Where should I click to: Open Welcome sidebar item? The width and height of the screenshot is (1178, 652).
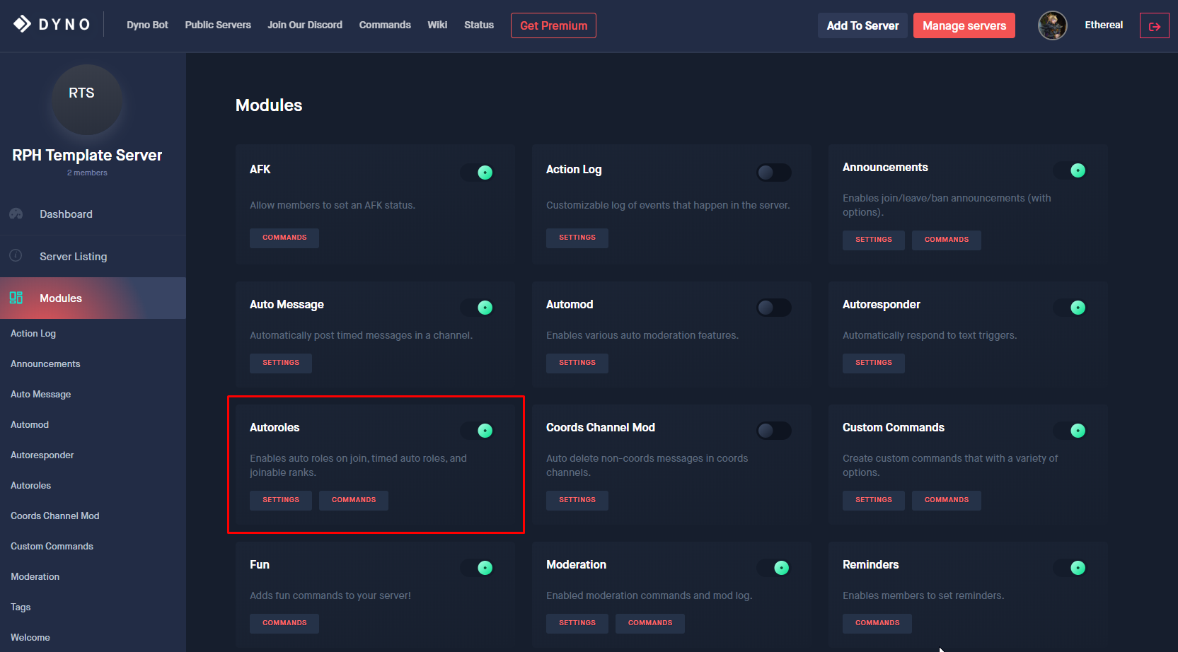pos(30,637)
